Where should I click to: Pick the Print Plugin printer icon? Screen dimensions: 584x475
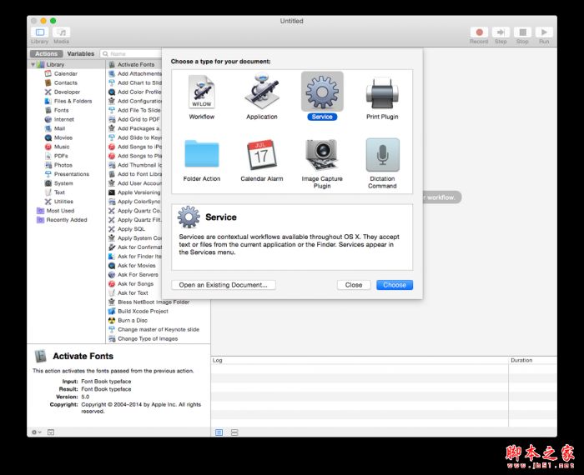(383, 92)
